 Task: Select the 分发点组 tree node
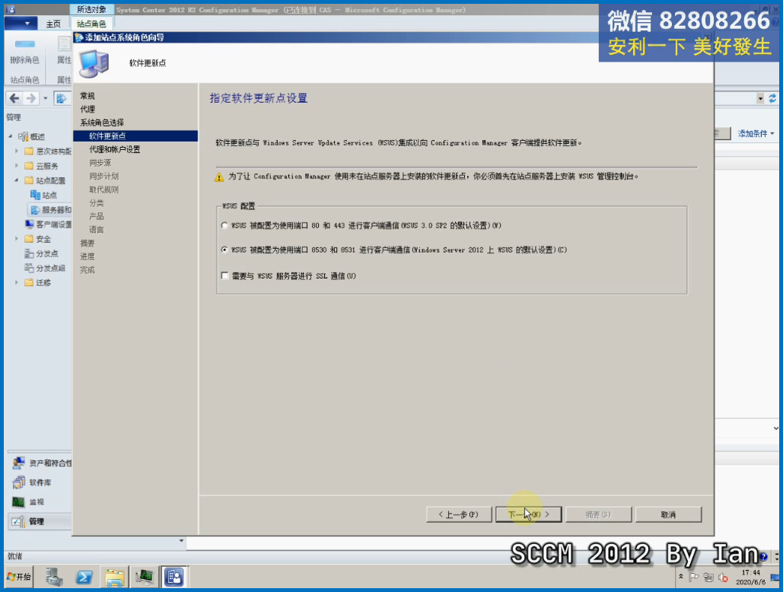[45, 268]
